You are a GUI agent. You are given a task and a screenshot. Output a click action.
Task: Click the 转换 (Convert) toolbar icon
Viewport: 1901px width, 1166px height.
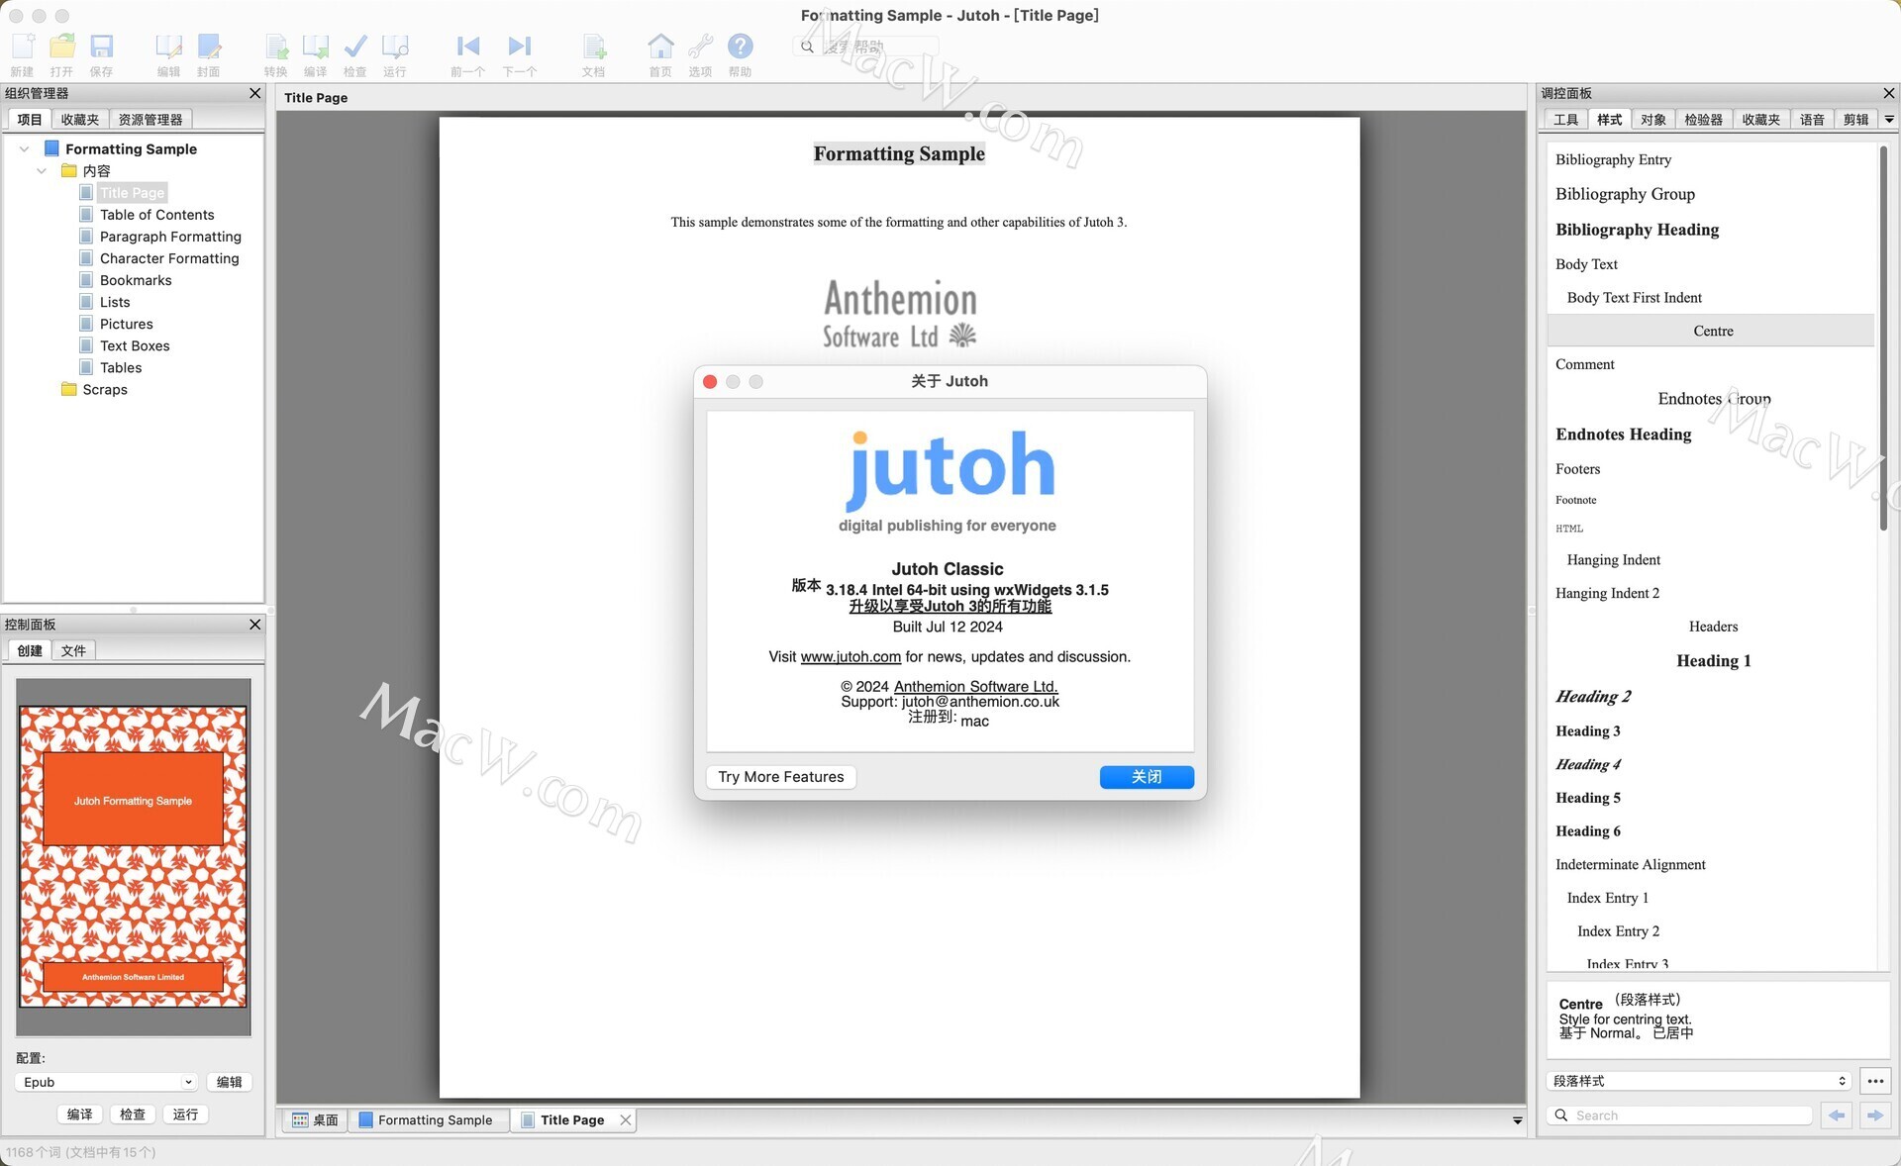[276, 54]
